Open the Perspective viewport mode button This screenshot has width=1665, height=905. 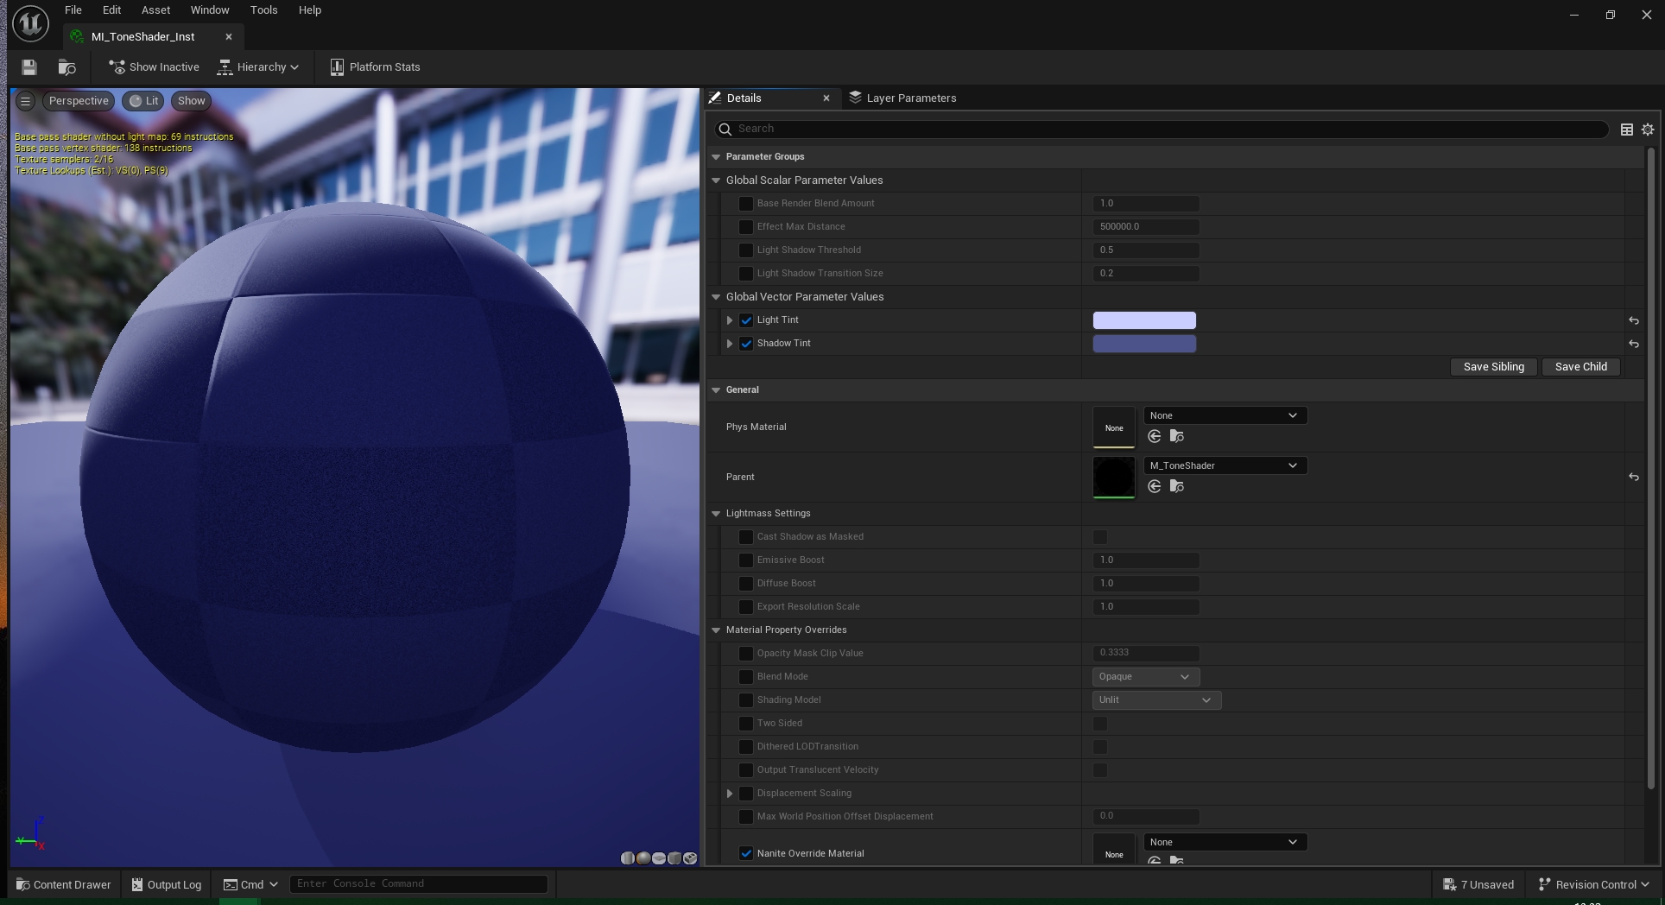(x=79, y=101)
